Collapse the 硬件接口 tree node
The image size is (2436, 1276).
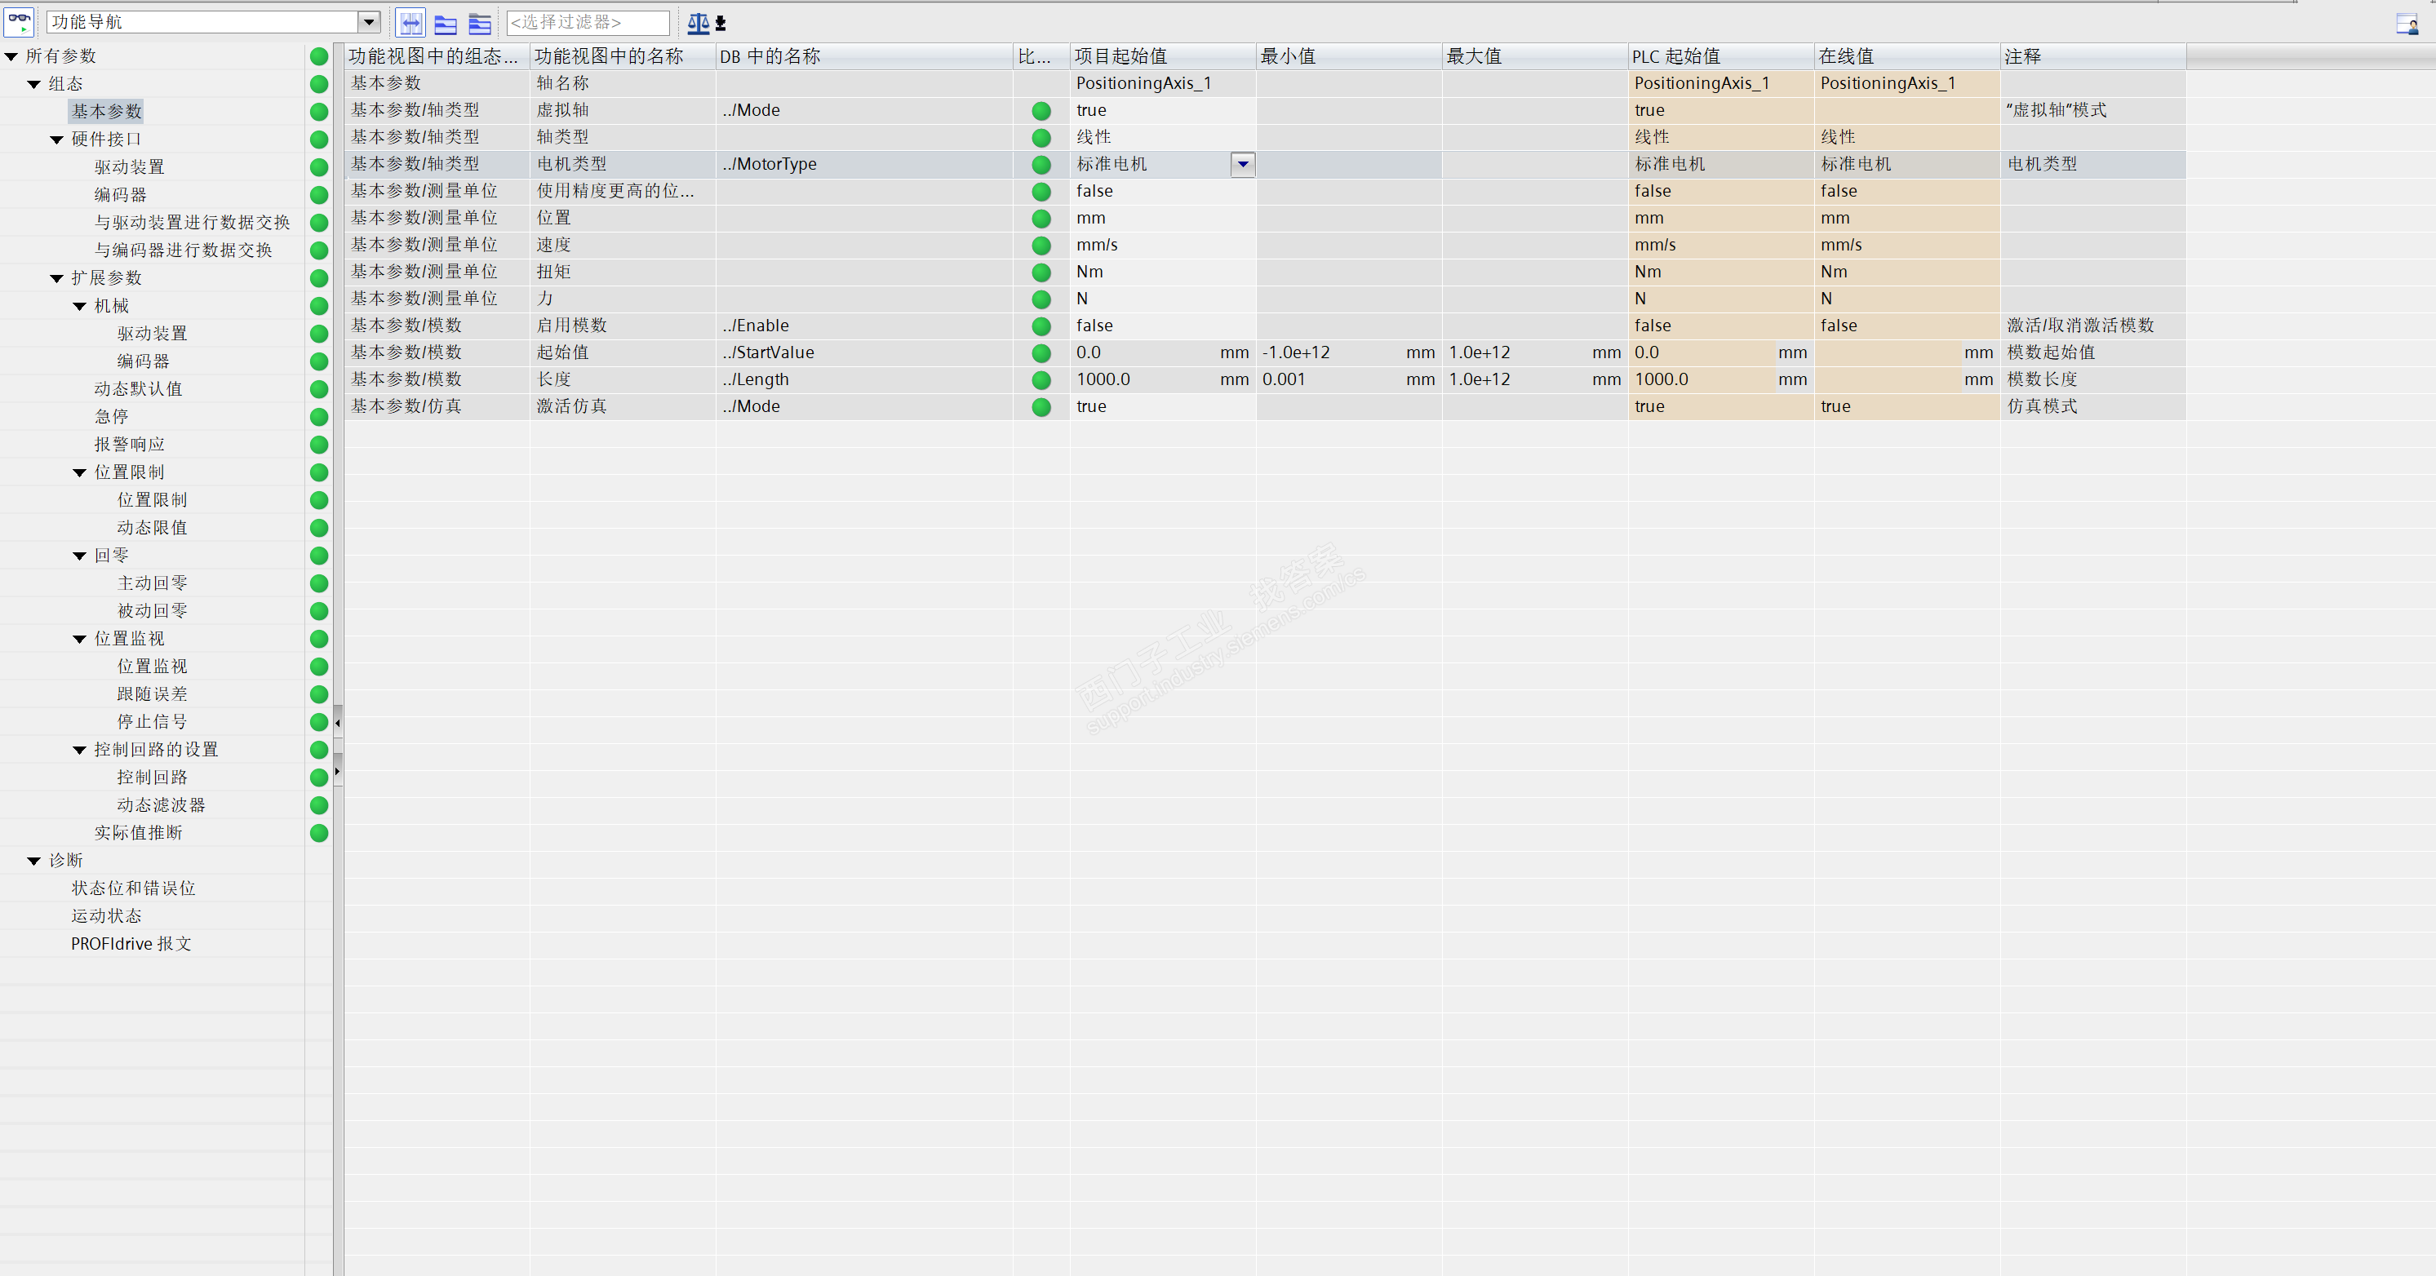tap(57, 140)
